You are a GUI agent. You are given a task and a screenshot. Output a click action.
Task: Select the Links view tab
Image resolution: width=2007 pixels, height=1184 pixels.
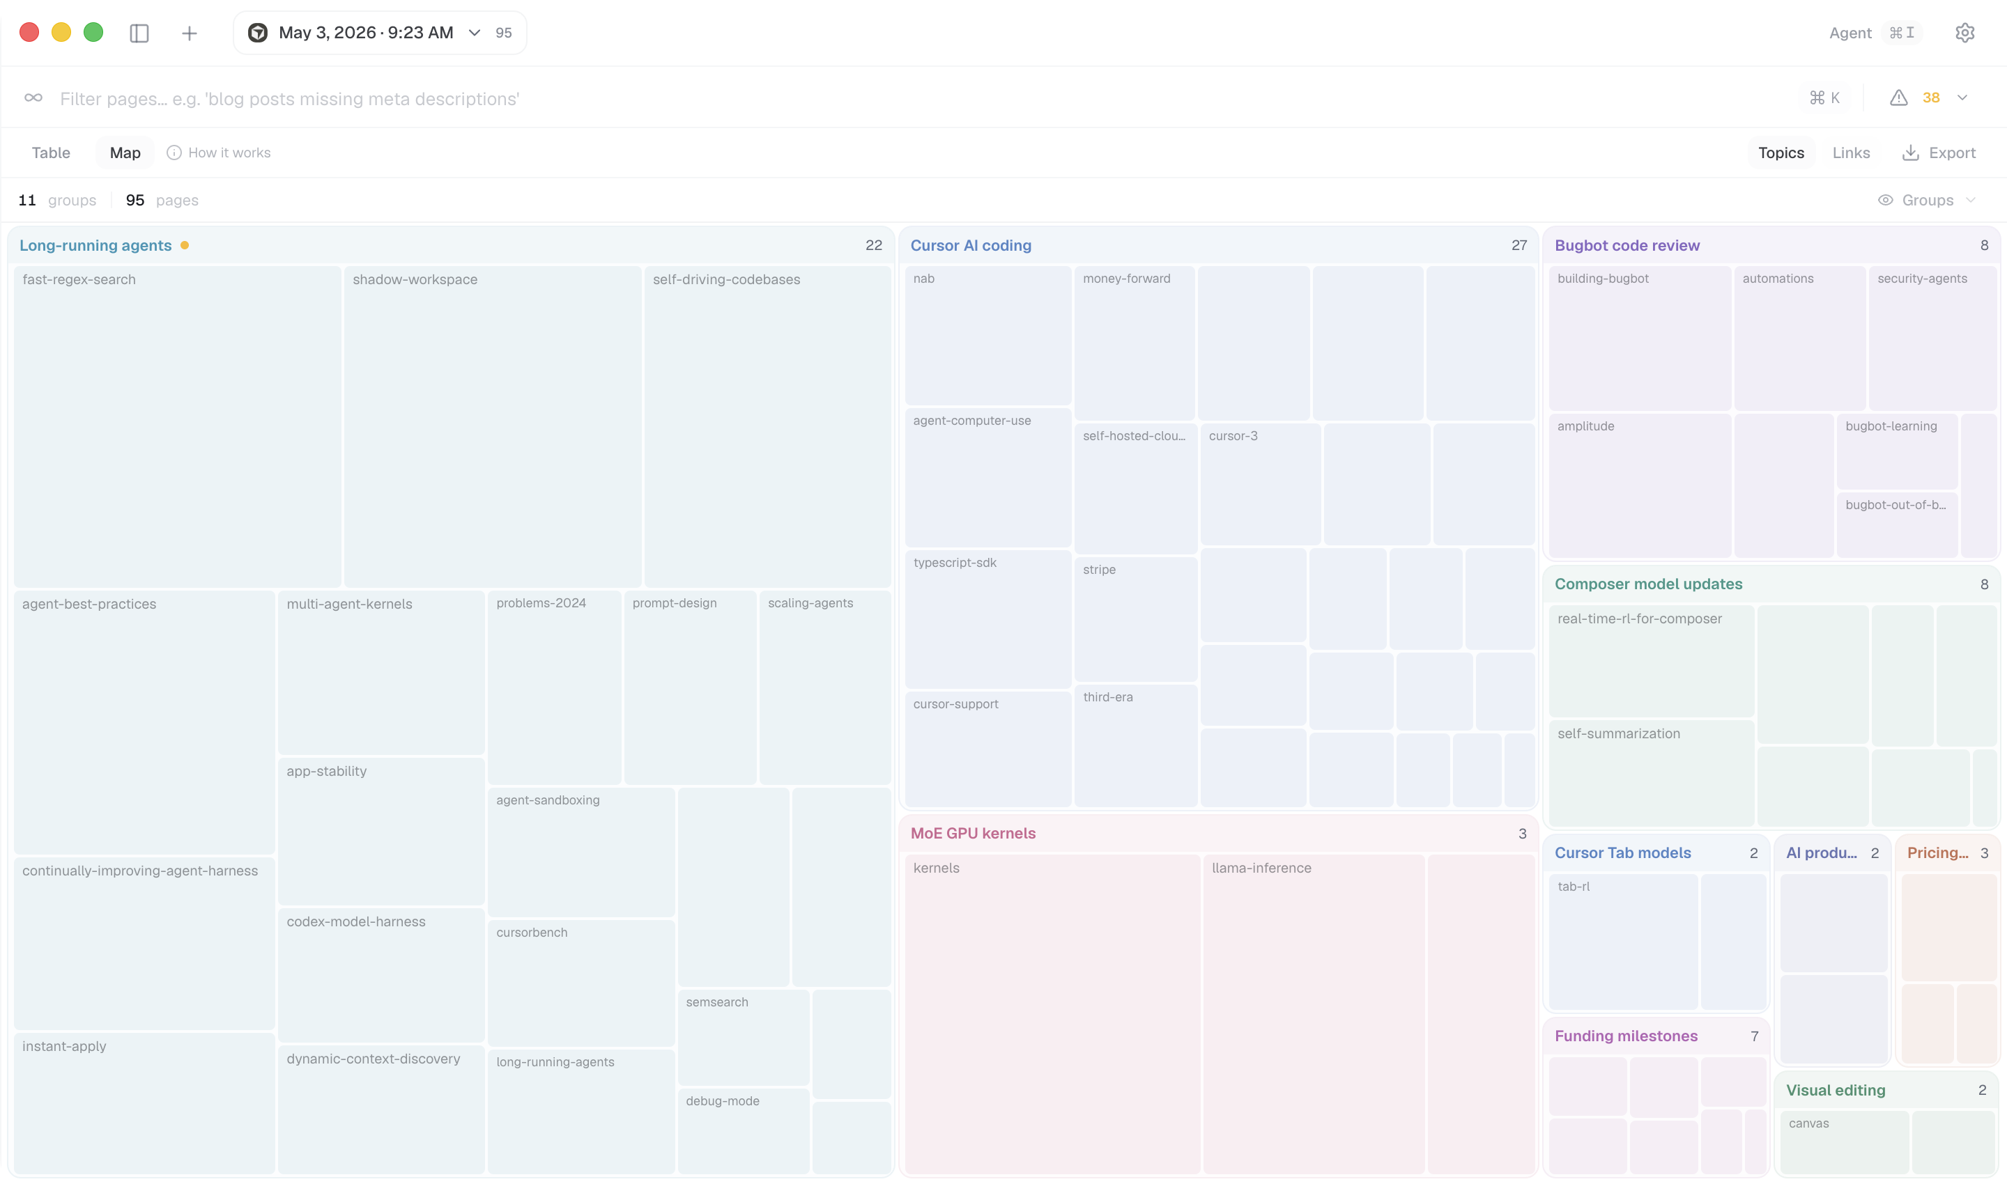pyautogui.click(x=1850, y=153)
